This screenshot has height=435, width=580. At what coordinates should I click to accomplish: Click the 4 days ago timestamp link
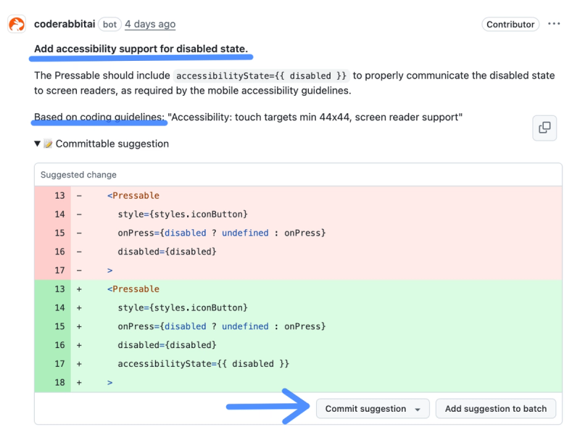point(150,24)
